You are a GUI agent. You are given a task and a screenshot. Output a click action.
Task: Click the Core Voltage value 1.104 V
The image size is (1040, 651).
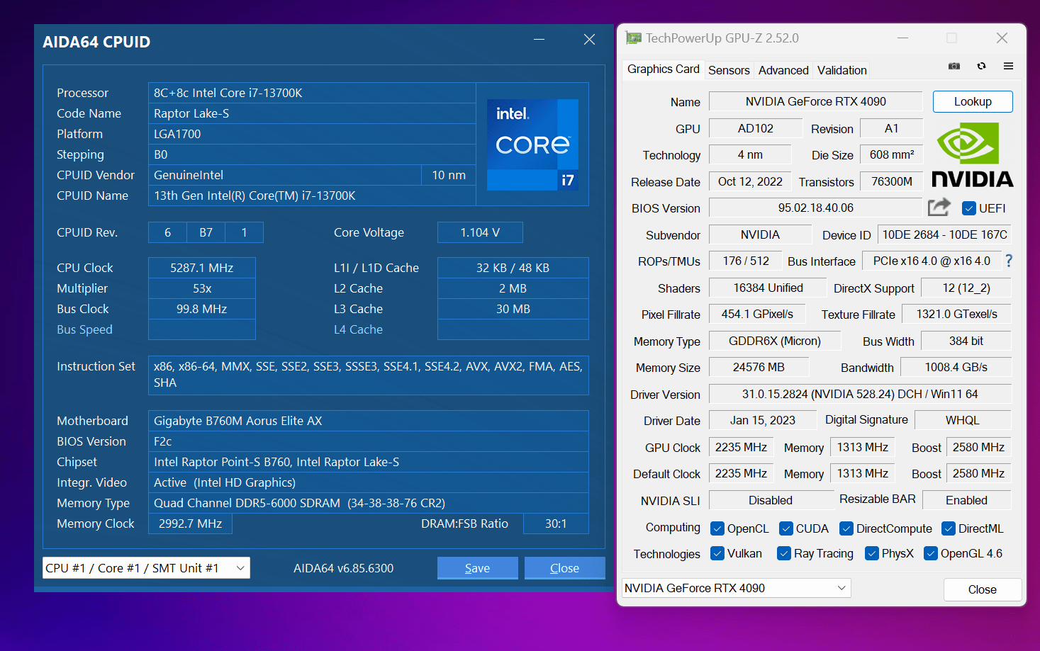[480, 232]
